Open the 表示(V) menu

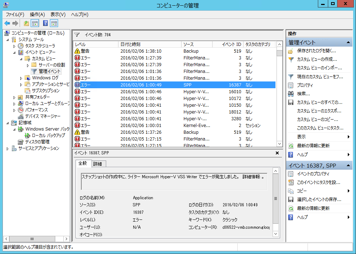(58, 15)
